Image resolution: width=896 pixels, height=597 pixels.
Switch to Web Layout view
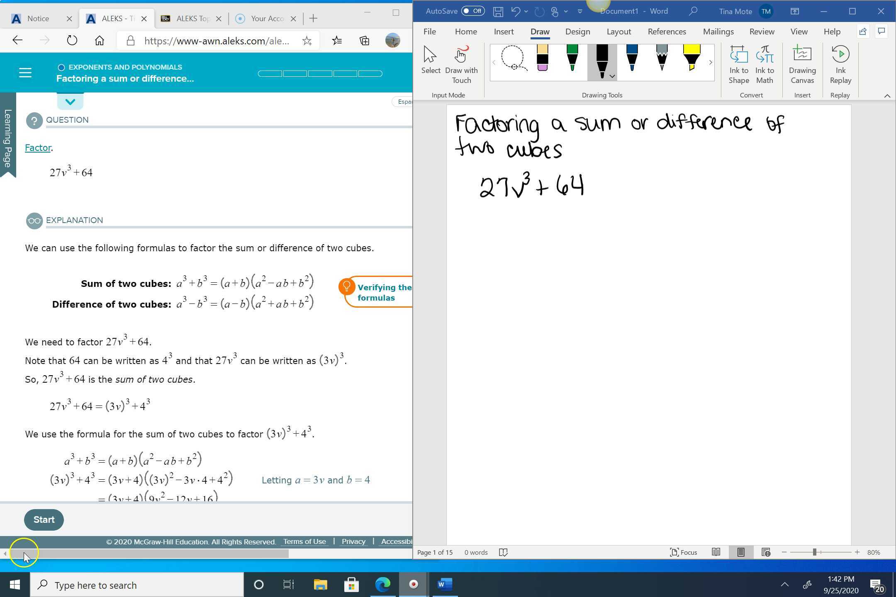(x=766, y=552)
